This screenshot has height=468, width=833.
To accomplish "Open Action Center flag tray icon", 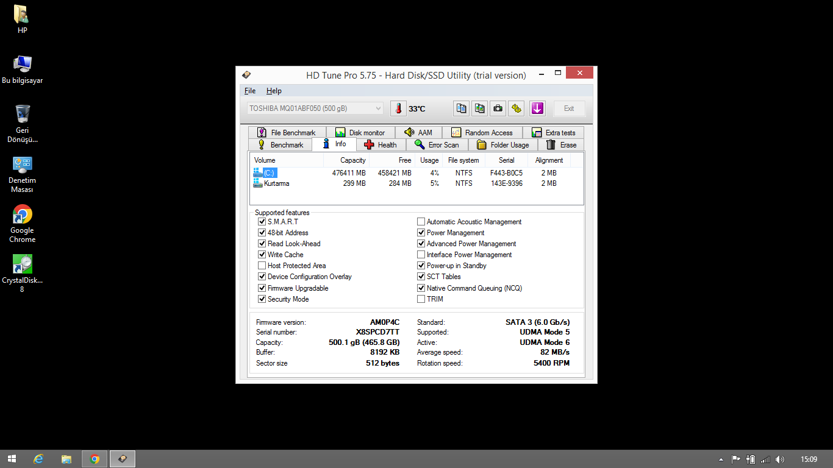I will (736, 459).
